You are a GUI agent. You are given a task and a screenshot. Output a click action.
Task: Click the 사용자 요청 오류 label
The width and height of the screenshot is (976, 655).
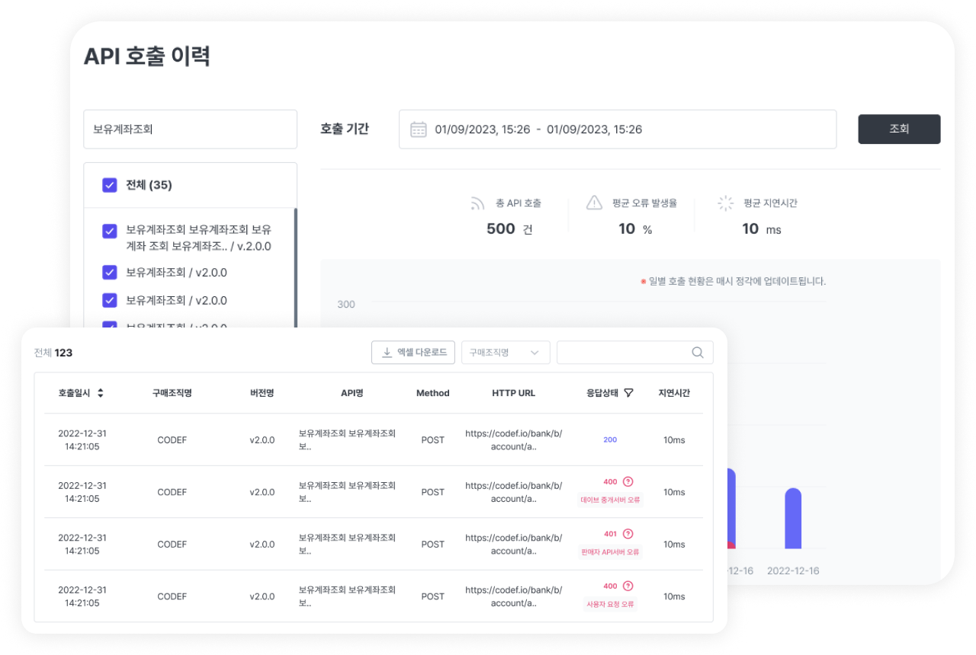610,604
